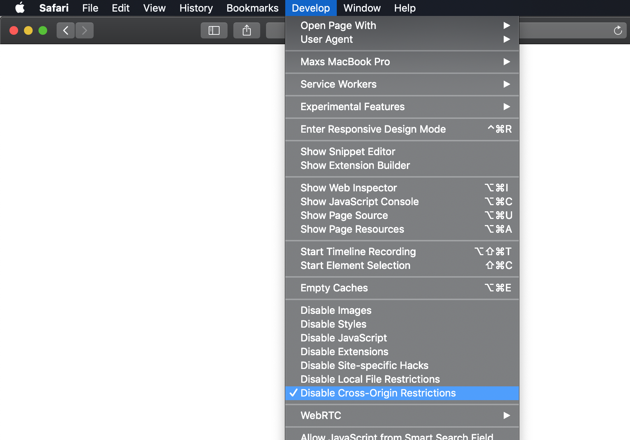This screenshot has height=440, width=630.
Task: Choose Show Page Resources
Action: (402, 229)
